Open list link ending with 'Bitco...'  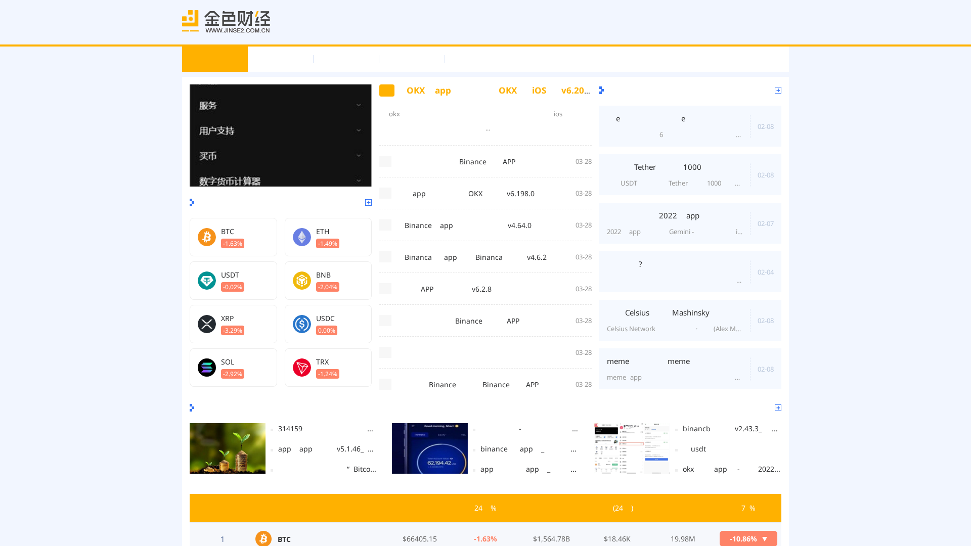(x=327, y=469)
